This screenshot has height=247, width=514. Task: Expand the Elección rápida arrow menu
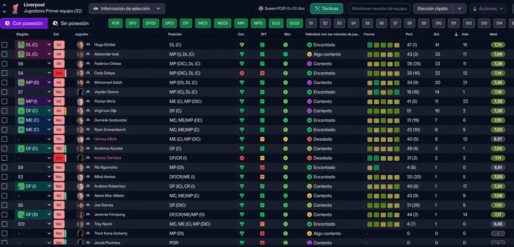(x=459, y=8)
